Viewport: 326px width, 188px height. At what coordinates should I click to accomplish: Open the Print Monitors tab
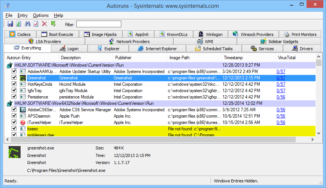click(300, 34)
